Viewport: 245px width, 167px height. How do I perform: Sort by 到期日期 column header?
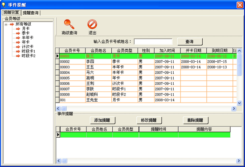tap(220, 51)
